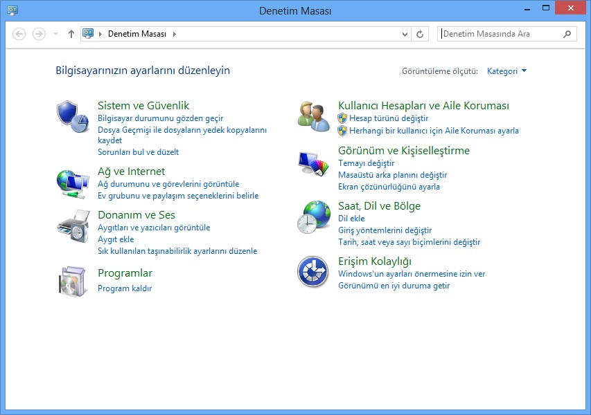Image resolution: width=591 pixels, height=415 pixels.
Task: Expand the arrow before Denetim Masası breadcrumb
Action: click(100, 35)
